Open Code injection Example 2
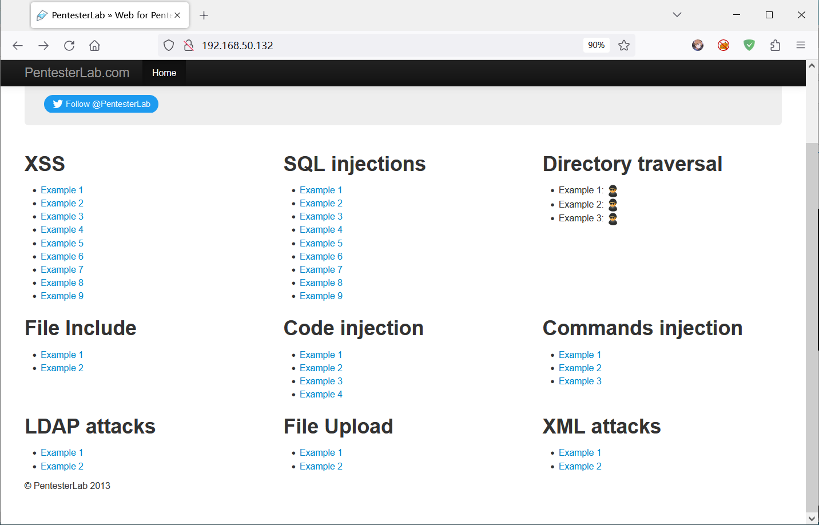This screenshot has height=525, width=819. [321, 368]
